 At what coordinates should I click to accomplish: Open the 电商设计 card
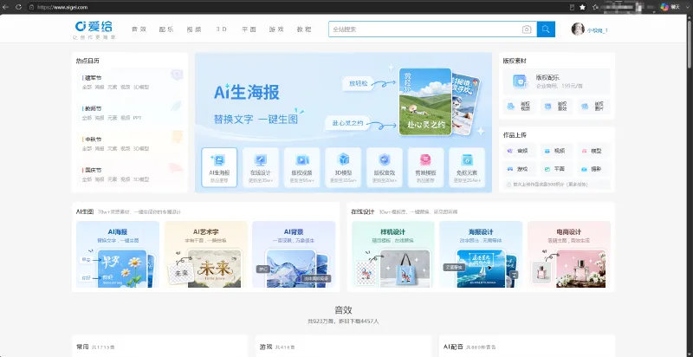point(569,255)
